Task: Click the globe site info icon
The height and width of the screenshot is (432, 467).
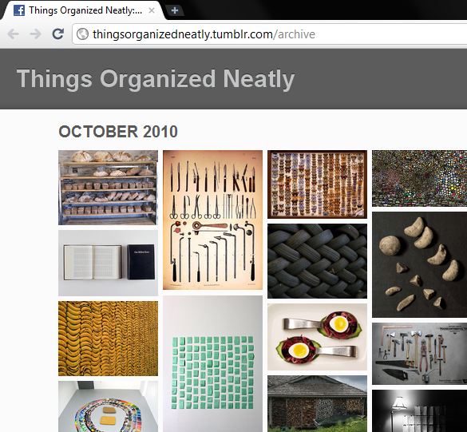Action: click(x=82, y=34)
